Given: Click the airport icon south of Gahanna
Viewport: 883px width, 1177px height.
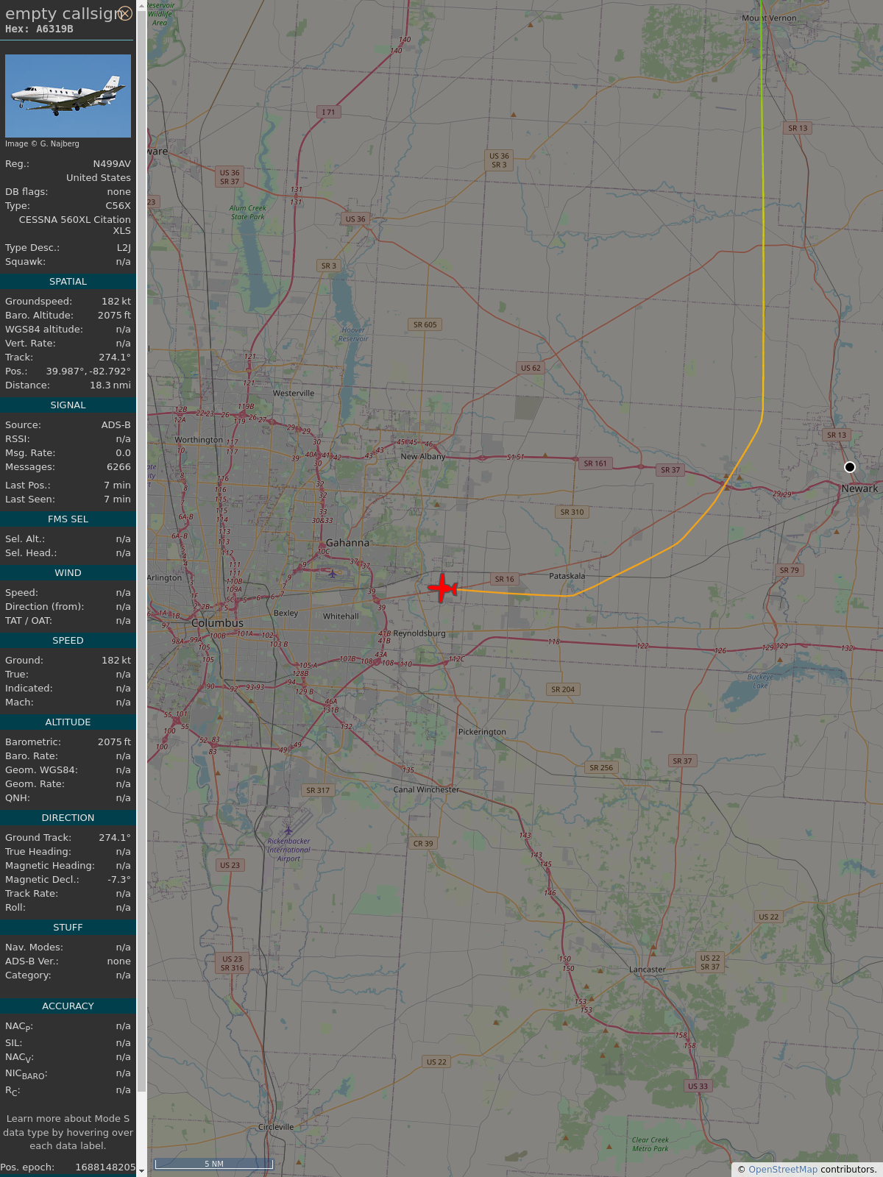Looking at the screenshot, I should click(333, 573).
